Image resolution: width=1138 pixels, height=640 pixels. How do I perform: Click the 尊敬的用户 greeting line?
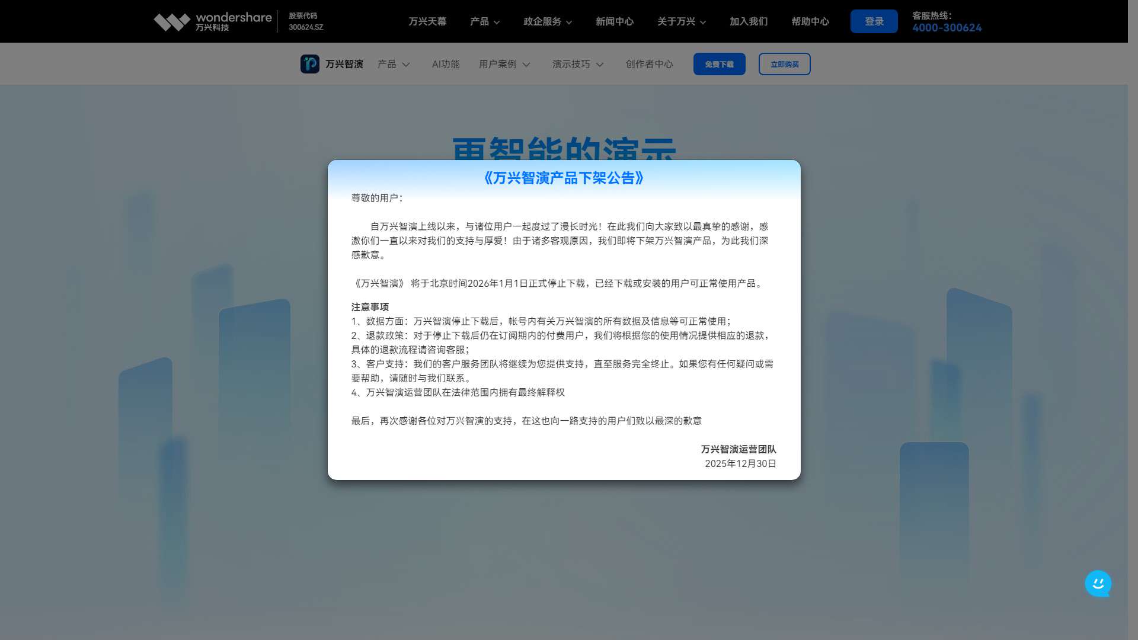(x=377, y=198)
